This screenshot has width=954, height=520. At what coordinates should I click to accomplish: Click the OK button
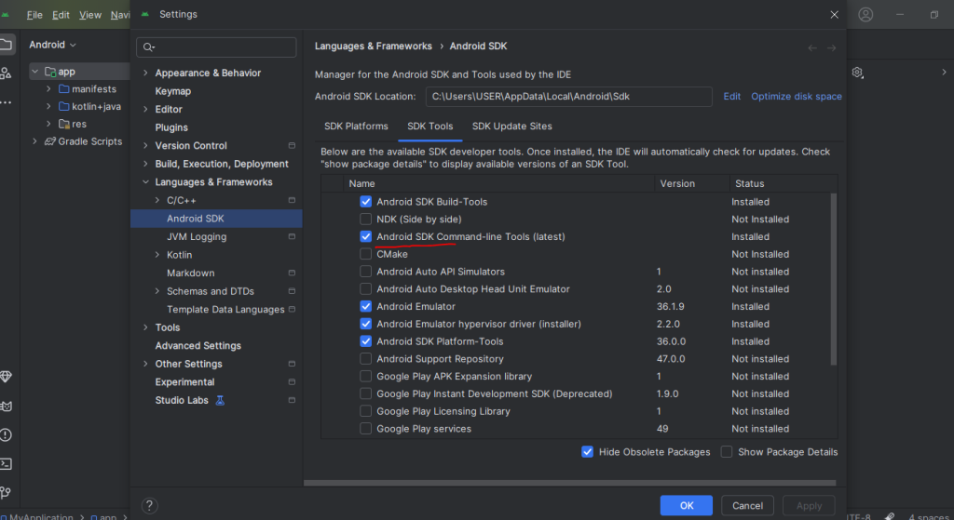pyautogui.click(x=687, y=505)
